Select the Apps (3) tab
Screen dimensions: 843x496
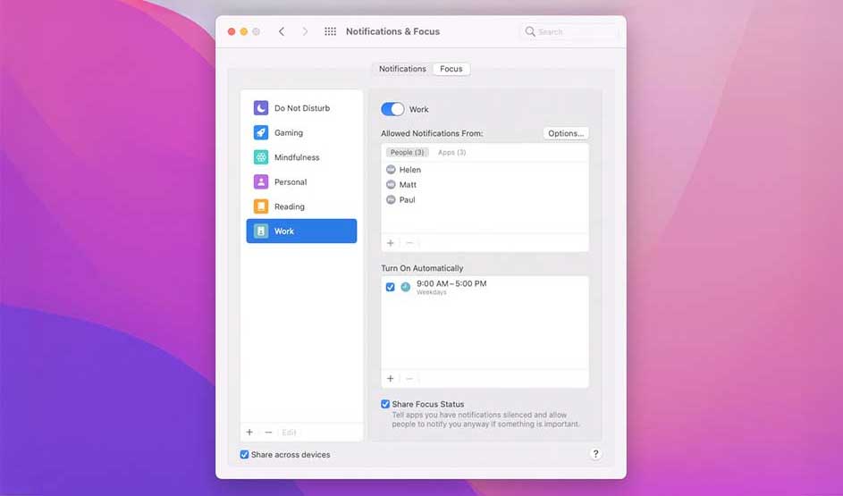[x=451, y=153]
